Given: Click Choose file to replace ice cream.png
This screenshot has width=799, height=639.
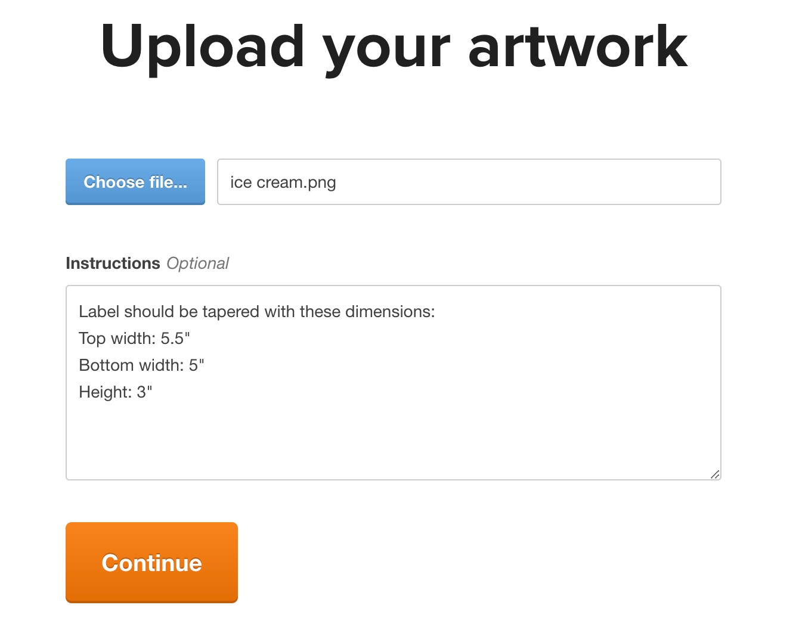Looking at the screenshot, I should [135, 182].
